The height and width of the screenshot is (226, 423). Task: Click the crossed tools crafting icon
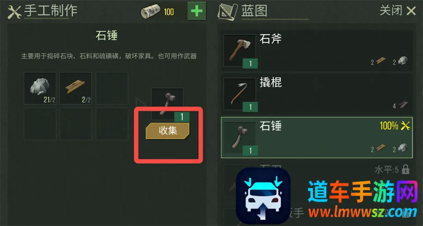click(14, 12)
